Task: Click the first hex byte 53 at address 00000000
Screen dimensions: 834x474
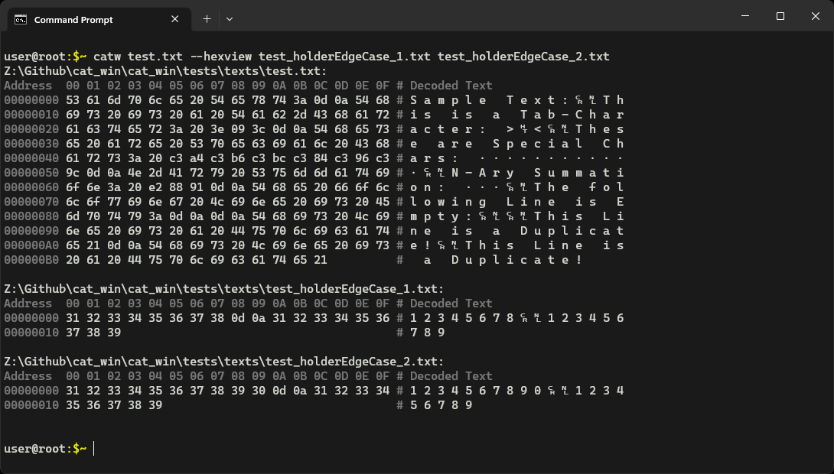Action: coord(73,99)
